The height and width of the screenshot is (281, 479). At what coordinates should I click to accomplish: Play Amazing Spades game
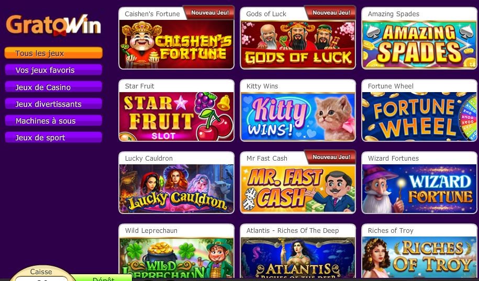(x=419, y=44)
